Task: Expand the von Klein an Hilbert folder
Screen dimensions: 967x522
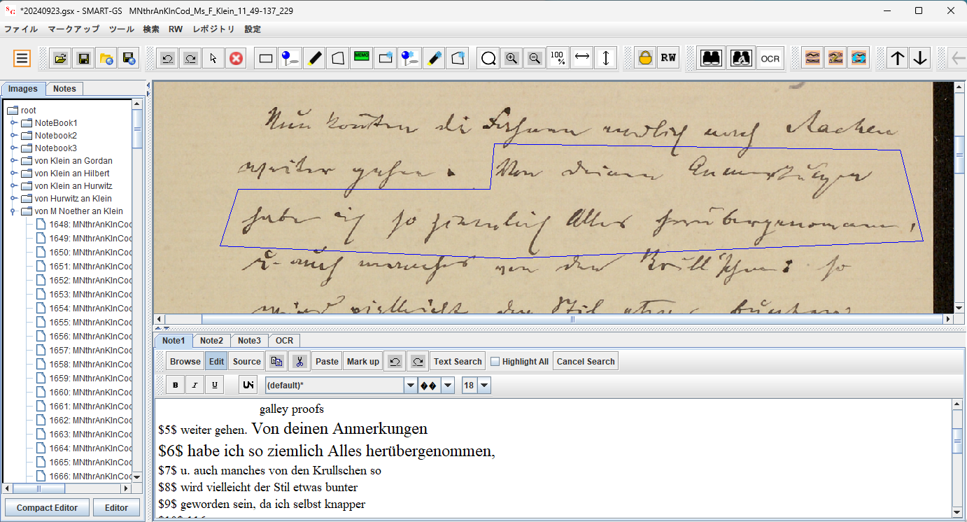Action: tap(13, 174)
